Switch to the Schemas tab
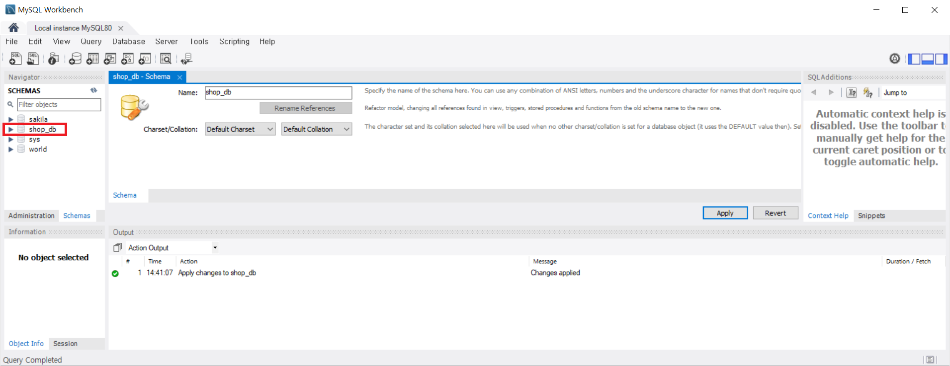This screenshot has height=366, width=950. point(77,216)
